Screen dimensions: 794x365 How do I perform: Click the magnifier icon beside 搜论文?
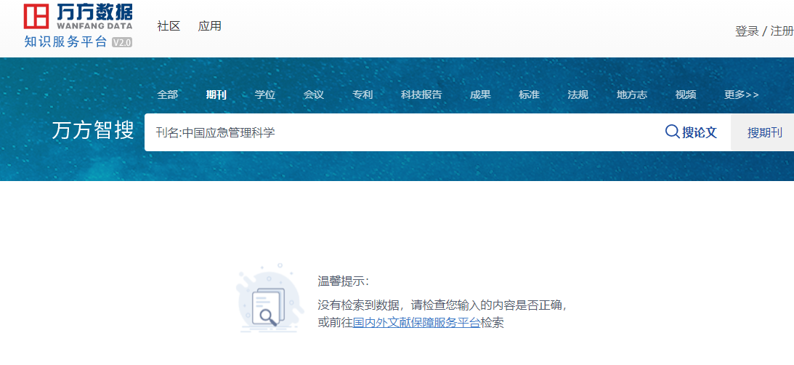click(672, 132)
